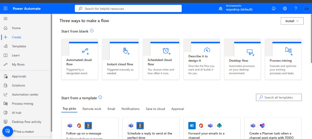312x139 pixels.
Task: Click the Describe it to design it icon
Action: (207, 50)
